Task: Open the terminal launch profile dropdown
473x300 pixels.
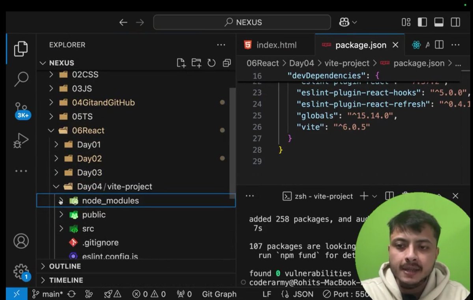Action: point(374,196)
